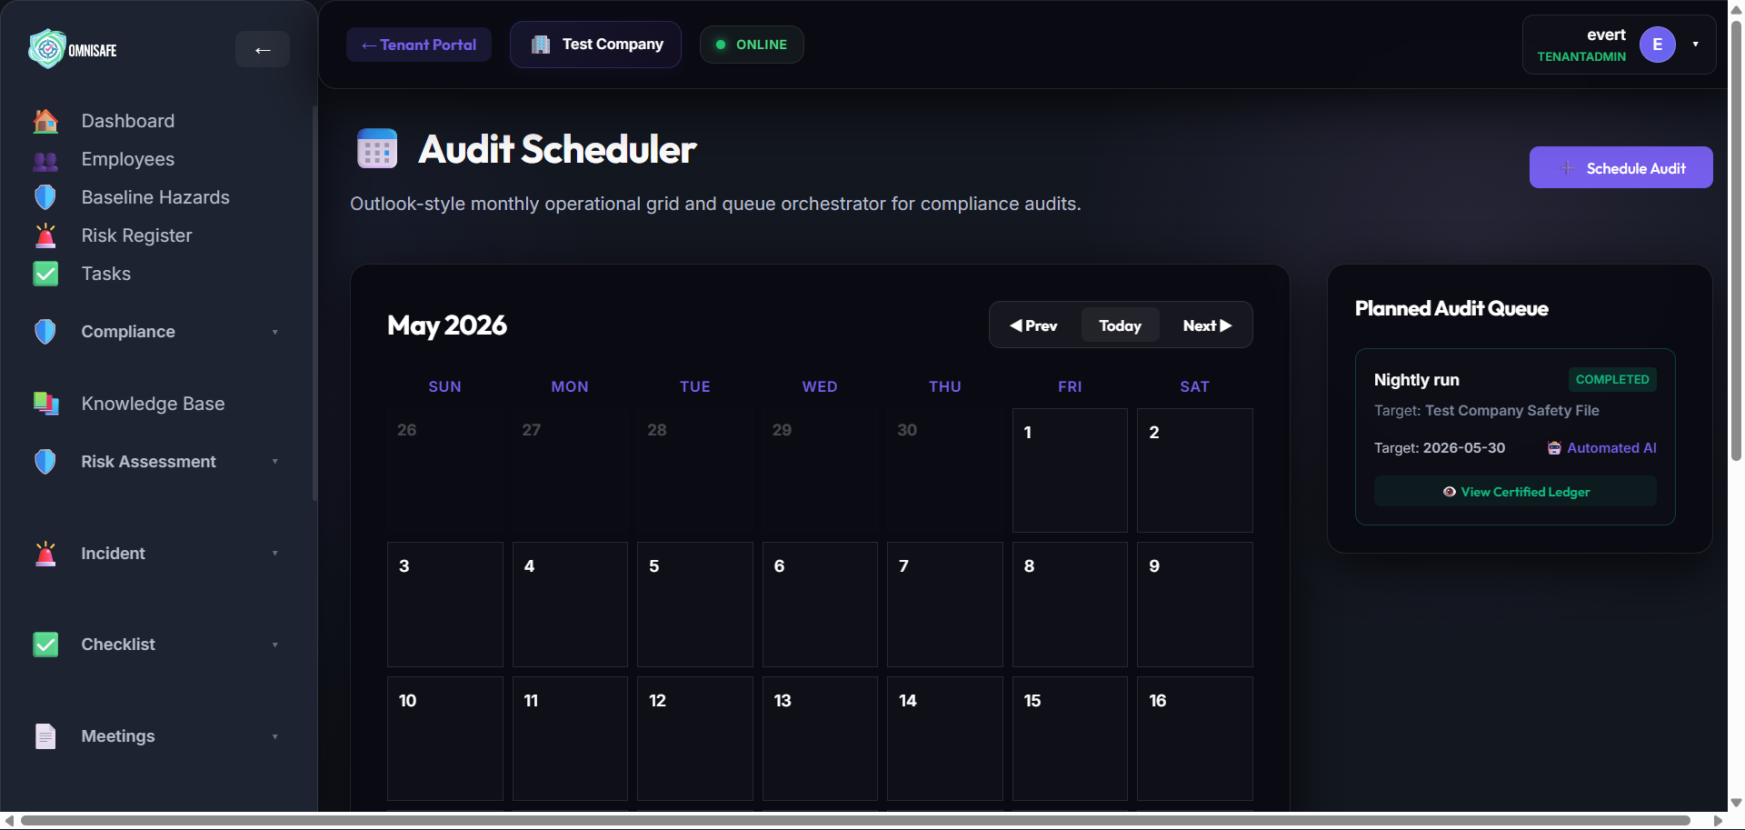Click the Tasks green checkmark icon
Image resolution: width=1745 pixels, height=830 pixels.
[x=45, y=274]
